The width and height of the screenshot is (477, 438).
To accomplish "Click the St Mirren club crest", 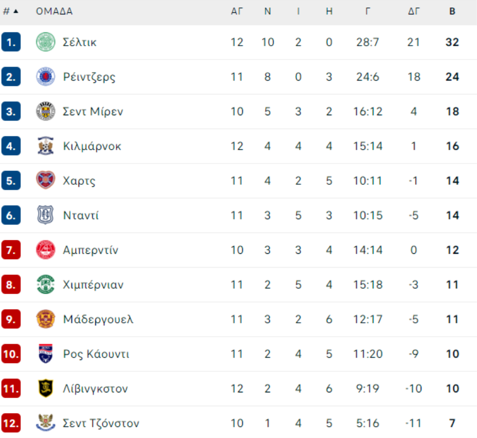I will pyautogui.click(x=46, y=111).
